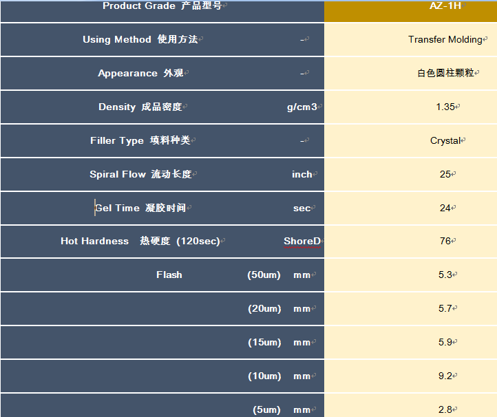Image resolution: width=497 pixels, height=417 pixels.
Task: Select the (20um) gap size label
Action: (264, 308)
